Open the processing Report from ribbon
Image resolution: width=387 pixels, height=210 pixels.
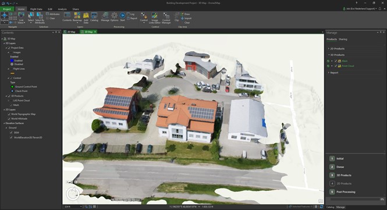point(132,18)
